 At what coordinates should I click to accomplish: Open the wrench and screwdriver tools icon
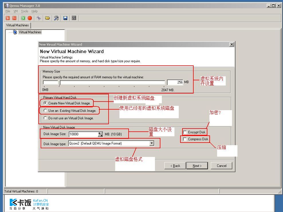(x=56, y=18)
